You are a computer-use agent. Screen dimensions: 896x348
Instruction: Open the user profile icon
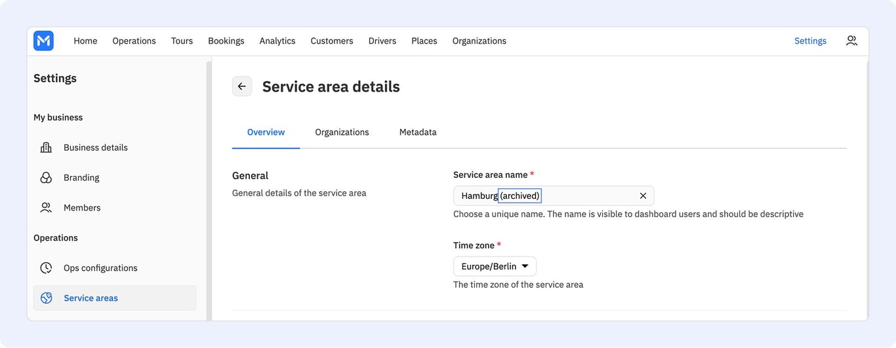(x=851, y=41)
